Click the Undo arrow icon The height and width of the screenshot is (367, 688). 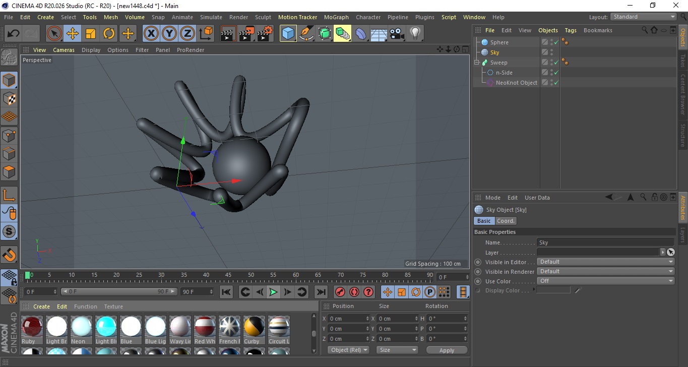14,34
